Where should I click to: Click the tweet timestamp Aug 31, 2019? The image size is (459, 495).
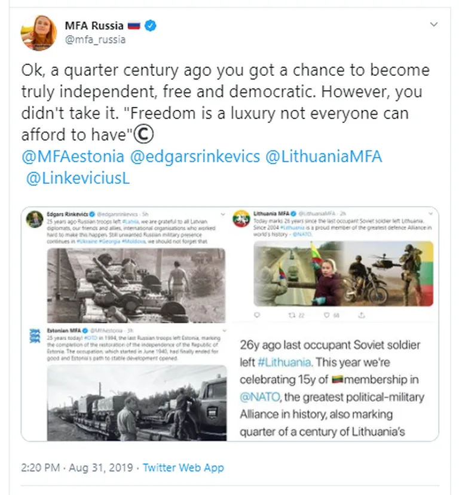click(101, 468)
